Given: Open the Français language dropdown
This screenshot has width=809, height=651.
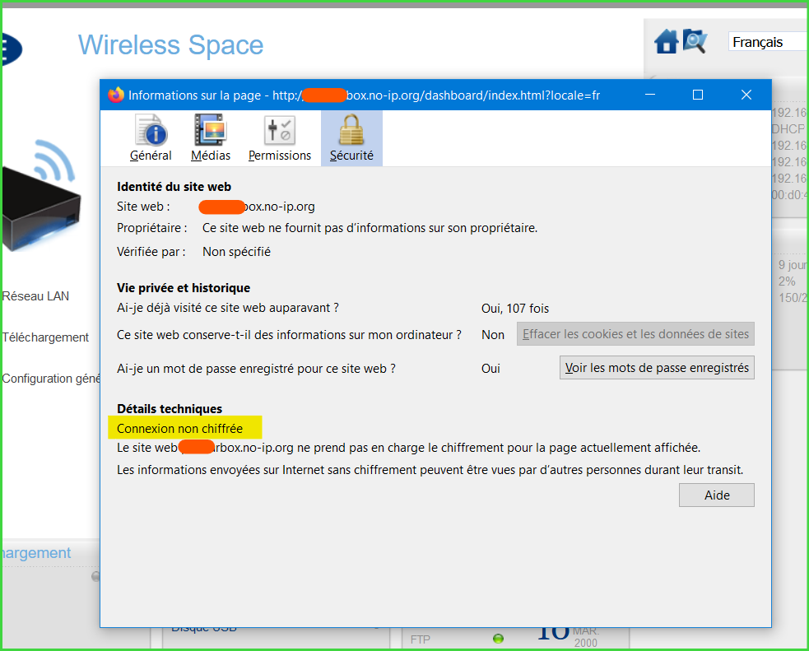Looking at the screenshot, I should click(767, 42).
